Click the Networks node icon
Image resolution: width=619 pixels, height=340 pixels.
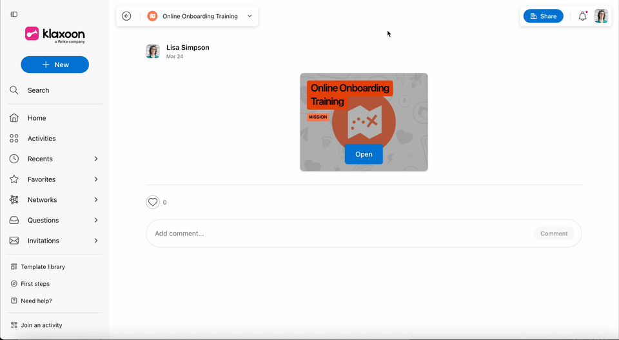point(14,200)
